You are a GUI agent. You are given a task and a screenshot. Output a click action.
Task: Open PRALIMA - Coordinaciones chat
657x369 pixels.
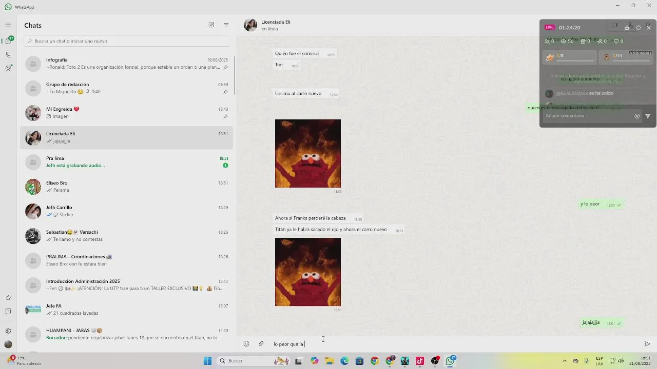click(126, 260)
